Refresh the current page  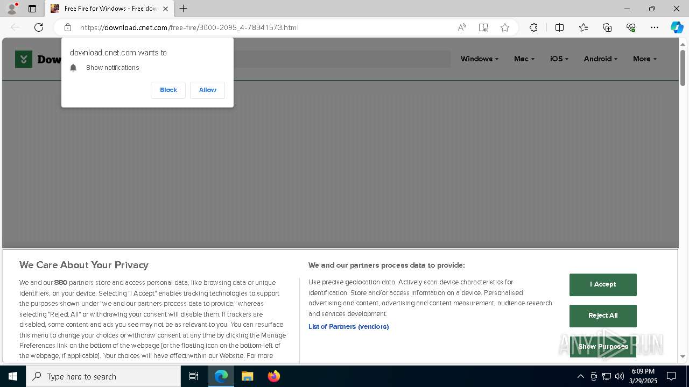point(39,27)
